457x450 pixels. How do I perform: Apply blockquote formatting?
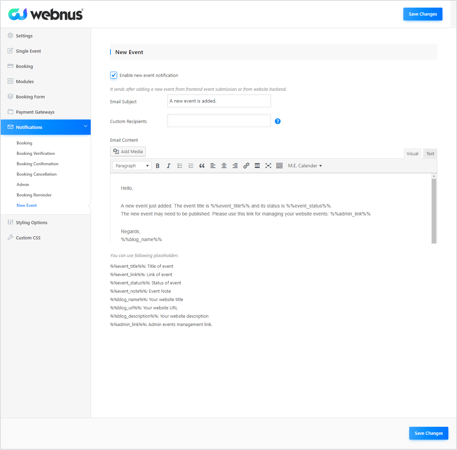coord(202,166)
